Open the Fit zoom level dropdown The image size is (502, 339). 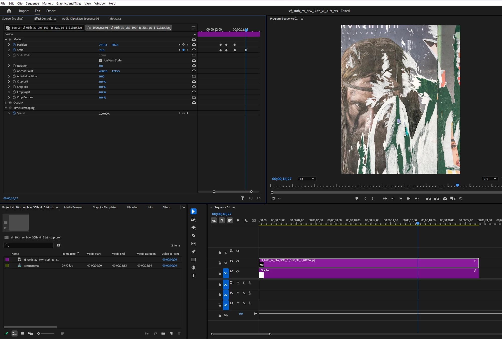[307, 179]
